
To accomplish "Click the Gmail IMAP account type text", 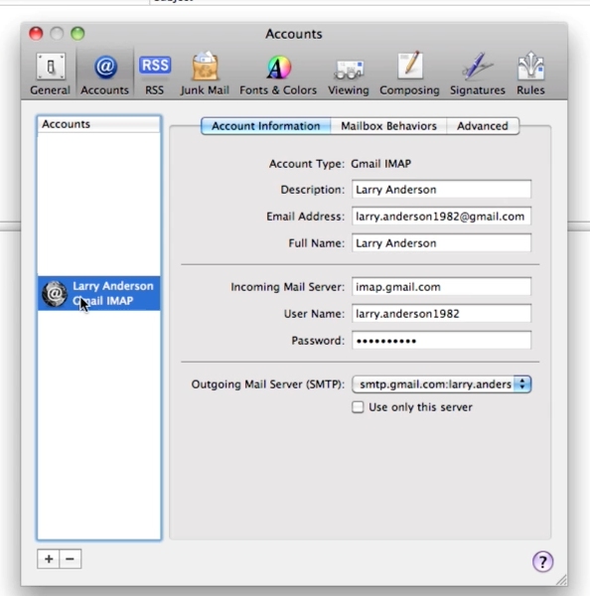I will coord(380,164).
